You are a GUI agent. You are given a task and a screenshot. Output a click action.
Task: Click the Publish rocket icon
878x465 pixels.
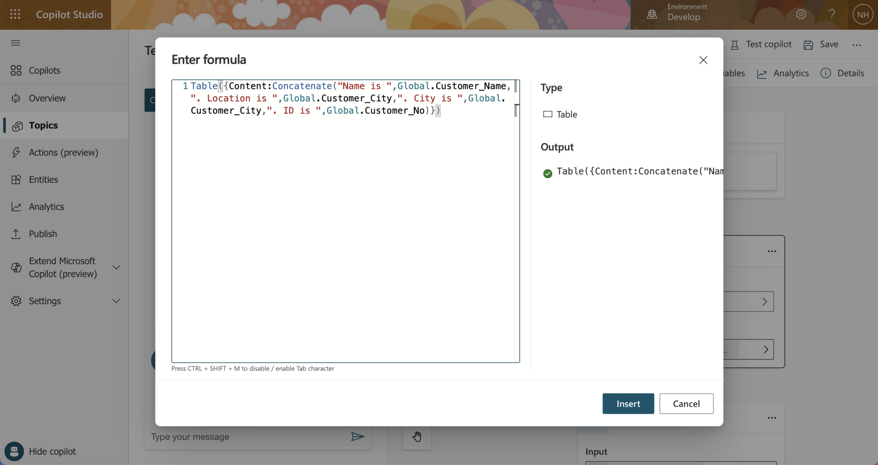[16, 234]
